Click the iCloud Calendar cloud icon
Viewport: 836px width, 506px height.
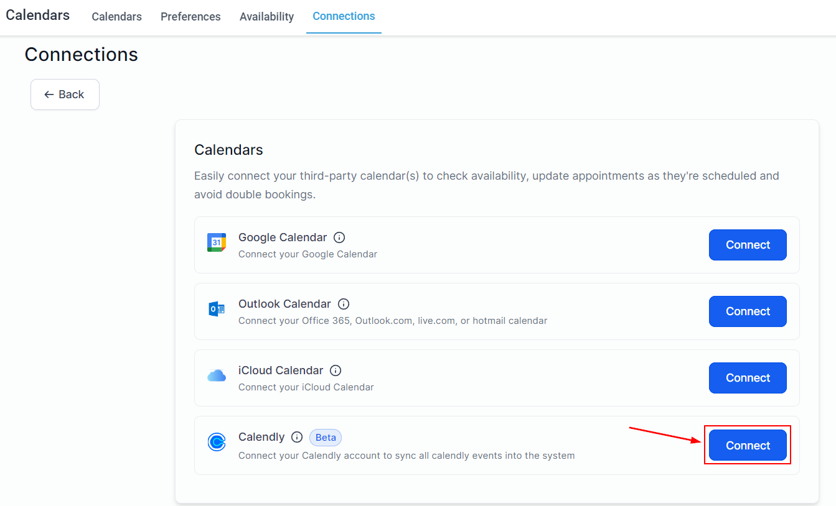click(x=217, y=375)
